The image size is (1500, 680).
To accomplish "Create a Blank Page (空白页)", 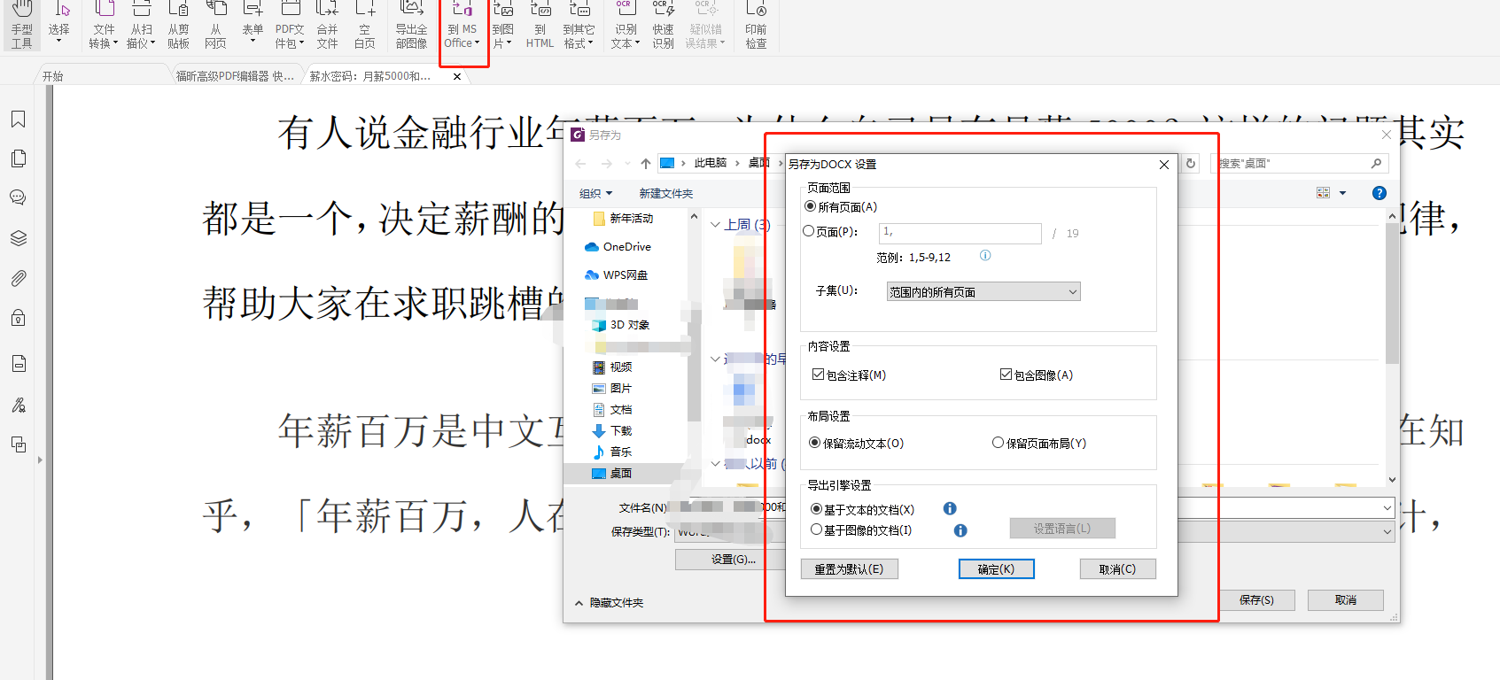I will (364, 27).
